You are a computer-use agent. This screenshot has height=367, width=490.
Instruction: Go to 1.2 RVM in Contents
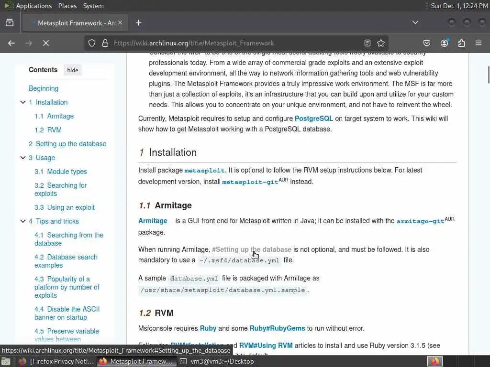pyautogui.click(x=48, y=130)
